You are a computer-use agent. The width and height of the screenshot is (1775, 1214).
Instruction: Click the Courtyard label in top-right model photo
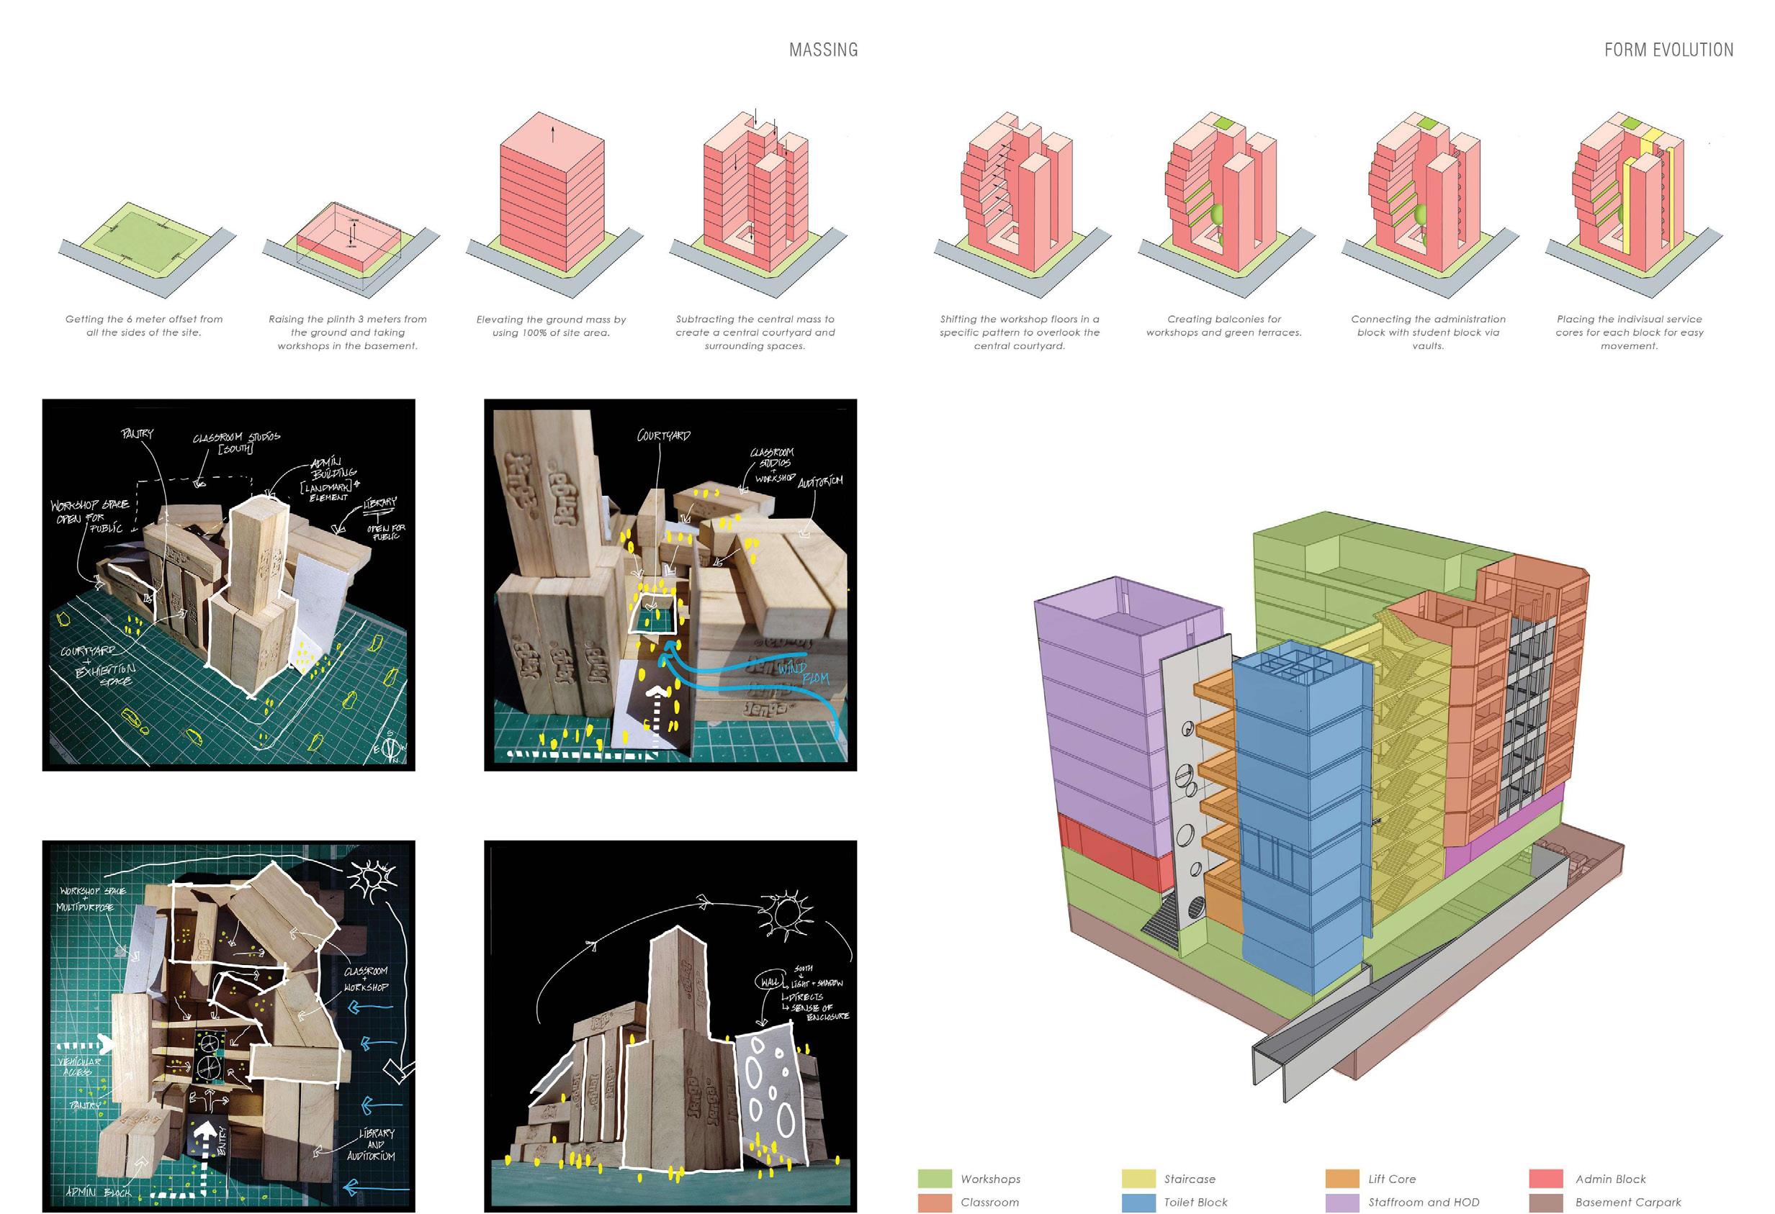coord(663,435)
